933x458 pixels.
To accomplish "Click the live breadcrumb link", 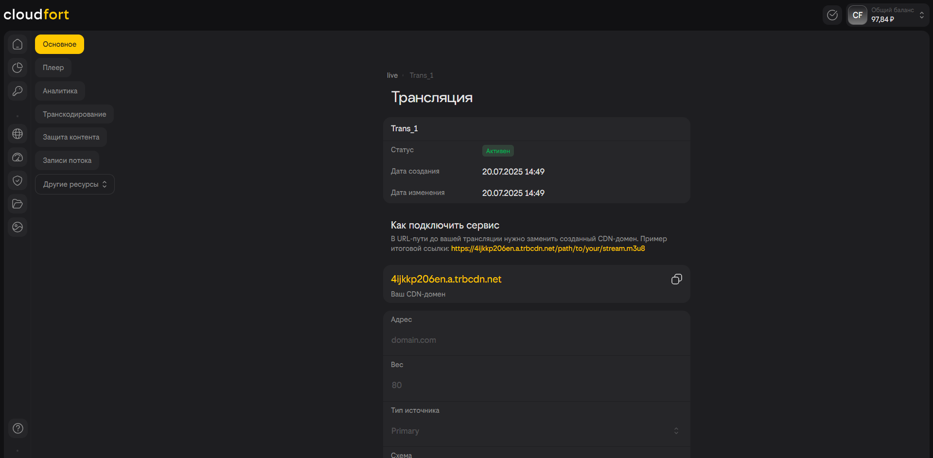I will [x=392, y=75].
